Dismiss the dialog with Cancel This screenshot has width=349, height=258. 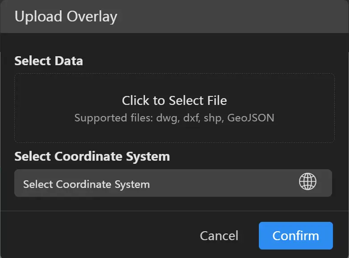tap(219, 236)
